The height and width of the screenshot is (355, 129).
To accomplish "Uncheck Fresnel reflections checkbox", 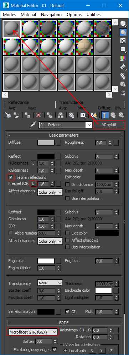I will [x=11, y=177].
